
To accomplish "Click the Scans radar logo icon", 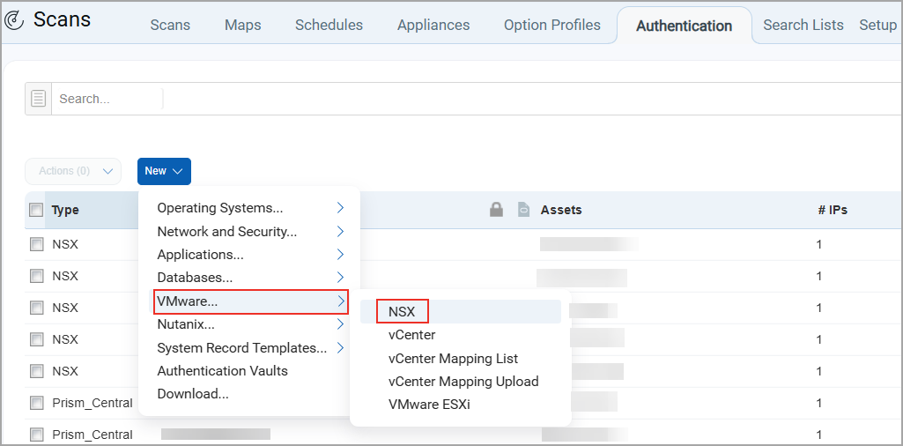I will coord(15,19).
